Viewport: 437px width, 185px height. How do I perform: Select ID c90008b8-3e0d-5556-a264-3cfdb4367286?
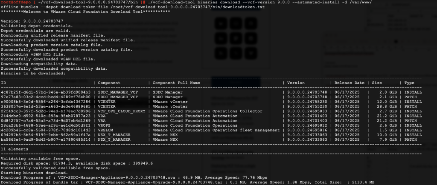pos(46,102)
